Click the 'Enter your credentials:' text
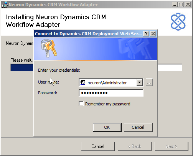The image size is (193, 156). tap(59, 70)
